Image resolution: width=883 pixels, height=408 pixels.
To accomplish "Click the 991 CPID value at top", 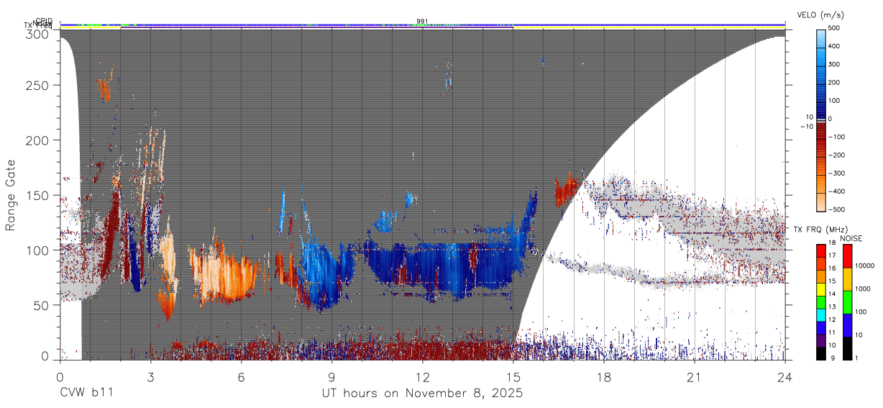I will (x=422, y=21).
